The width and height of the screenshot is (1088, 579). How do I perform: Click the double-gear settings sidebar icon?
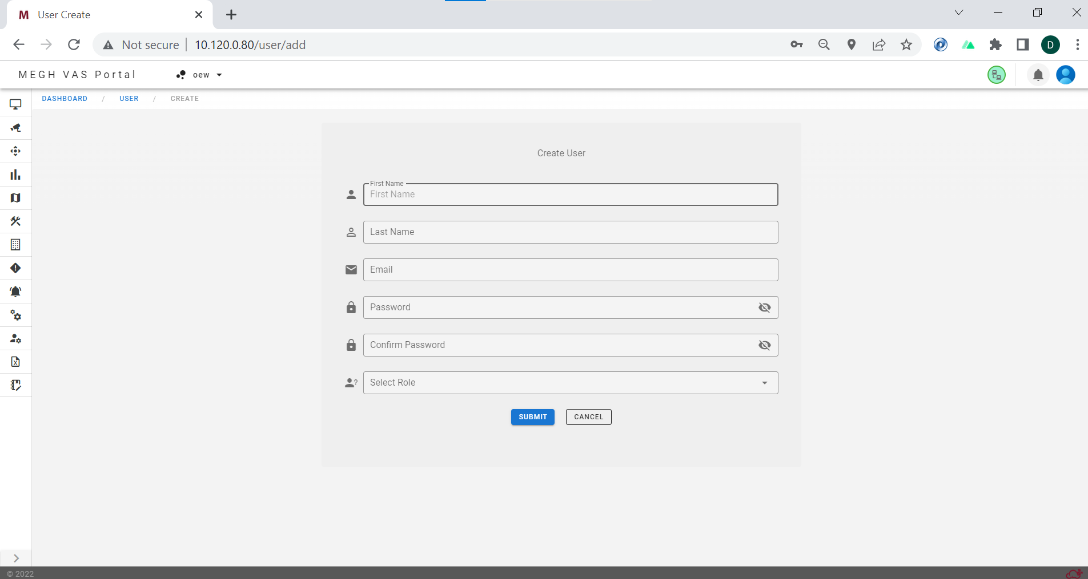[15, 315]
